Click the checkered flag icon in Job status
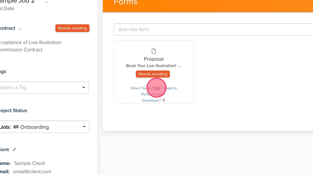This screenshot has width=313, height=175. pyautogui.click(x=16, y=127)
